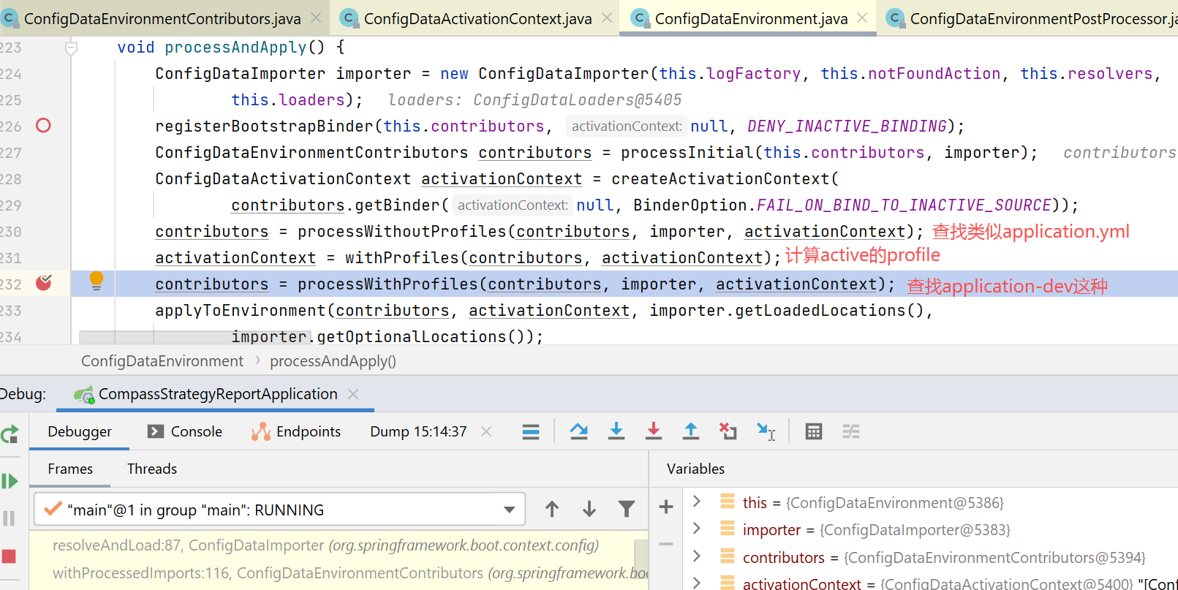Open the Evaluate Expression calculator icon
The width and height of the screenshot is (1178, 590).
pyautogui.click(x=813, y=431)
